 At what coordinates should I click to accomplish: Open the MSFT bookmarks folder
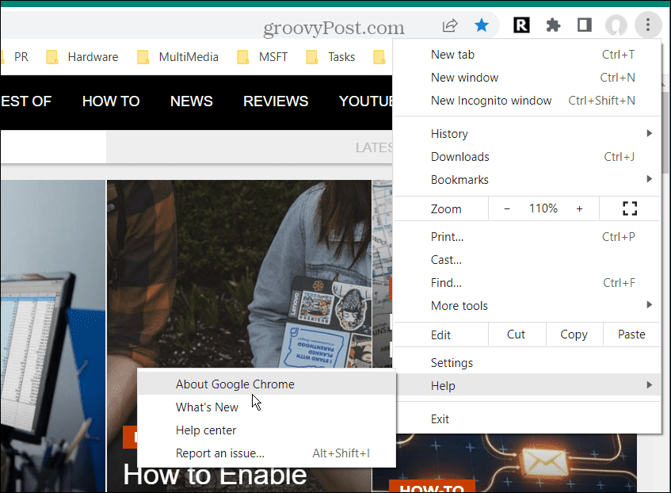pyautogui.click(x=262, y=57)
